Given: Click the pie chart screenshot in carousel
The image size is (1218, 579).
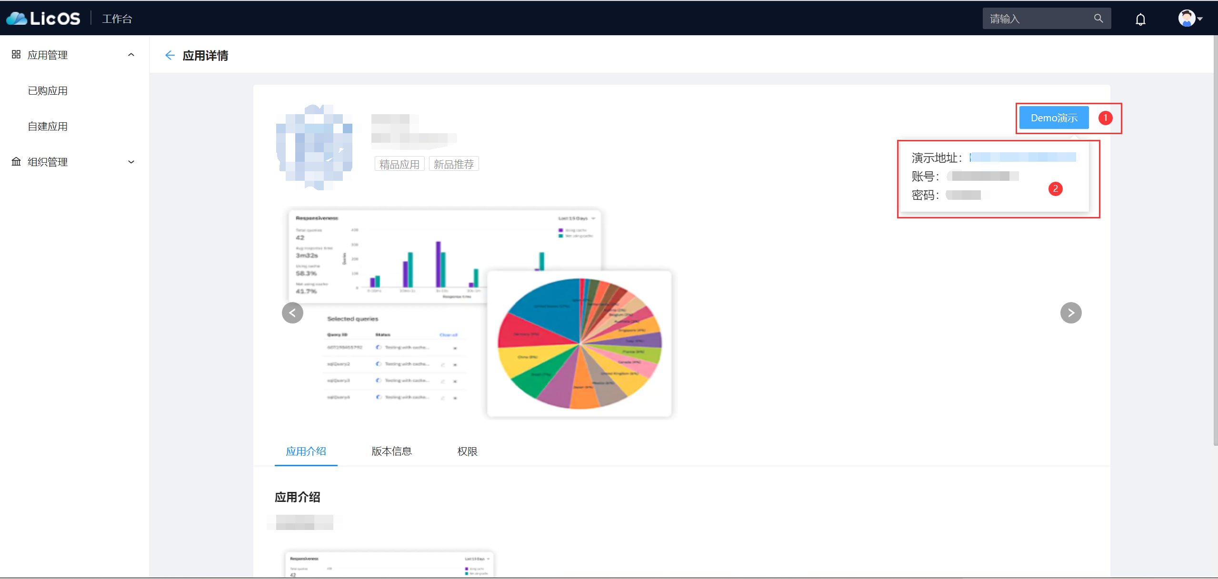Looking at the screenshot, I should tap(579, 344).
